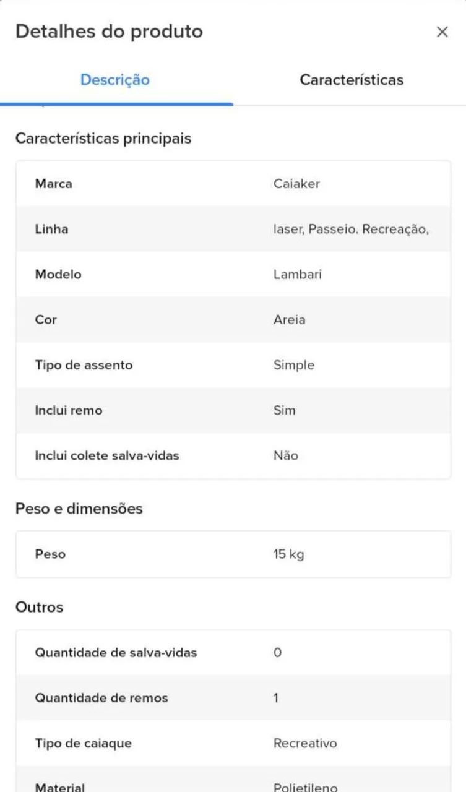This screenshot has width=466, height=792.
Task: Open the Características tab
Action: (x=352, y=80)
